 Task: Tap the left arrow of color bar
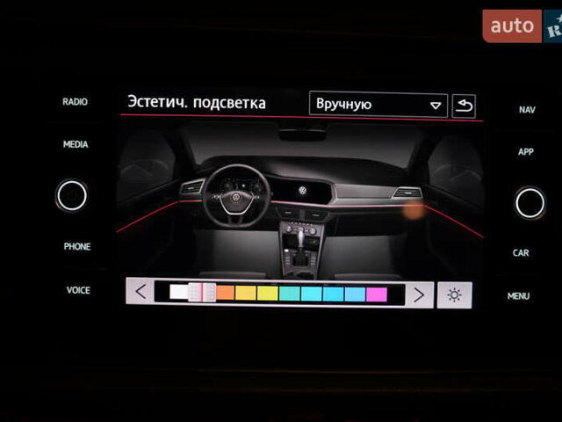tap(140, 291)
